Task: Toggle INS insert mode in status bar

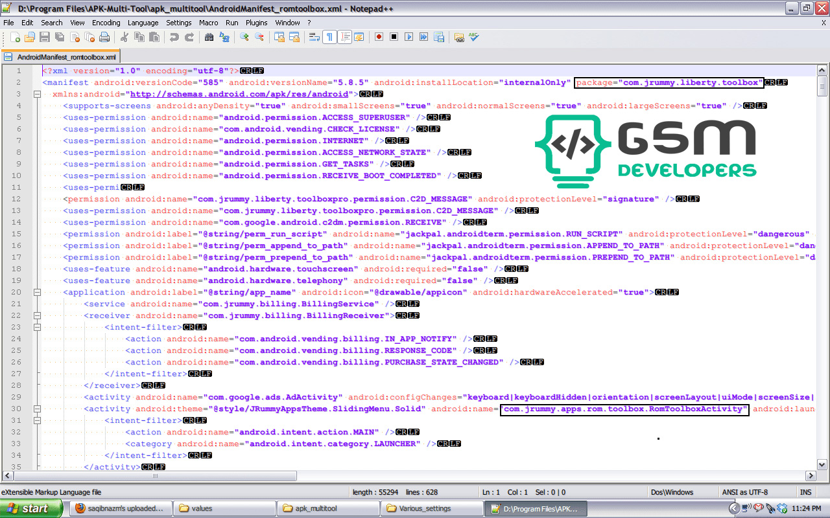Action: click(806, 492)
